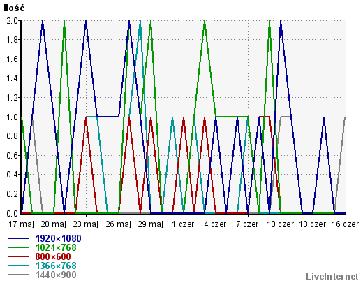Click the green 1024×768 legend line swatch
Screen dimensions: 363x283
[x=18, y=247]
